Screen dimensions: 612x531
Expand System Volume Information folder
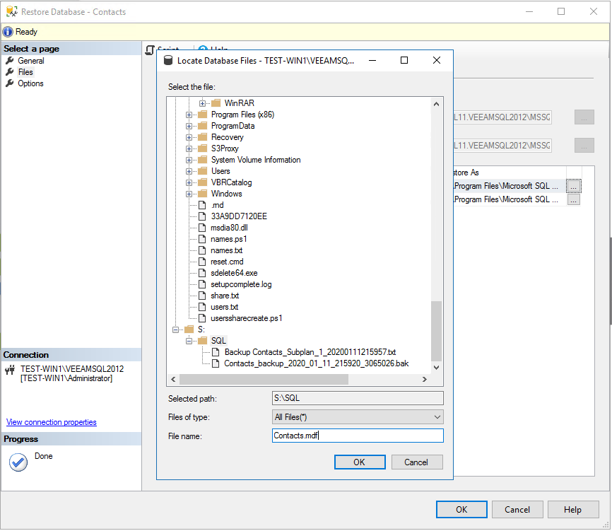pos(189,160)
